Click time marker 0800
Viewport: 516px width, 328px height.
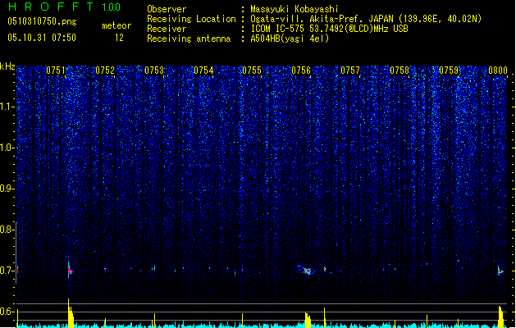tap(498, 71)
